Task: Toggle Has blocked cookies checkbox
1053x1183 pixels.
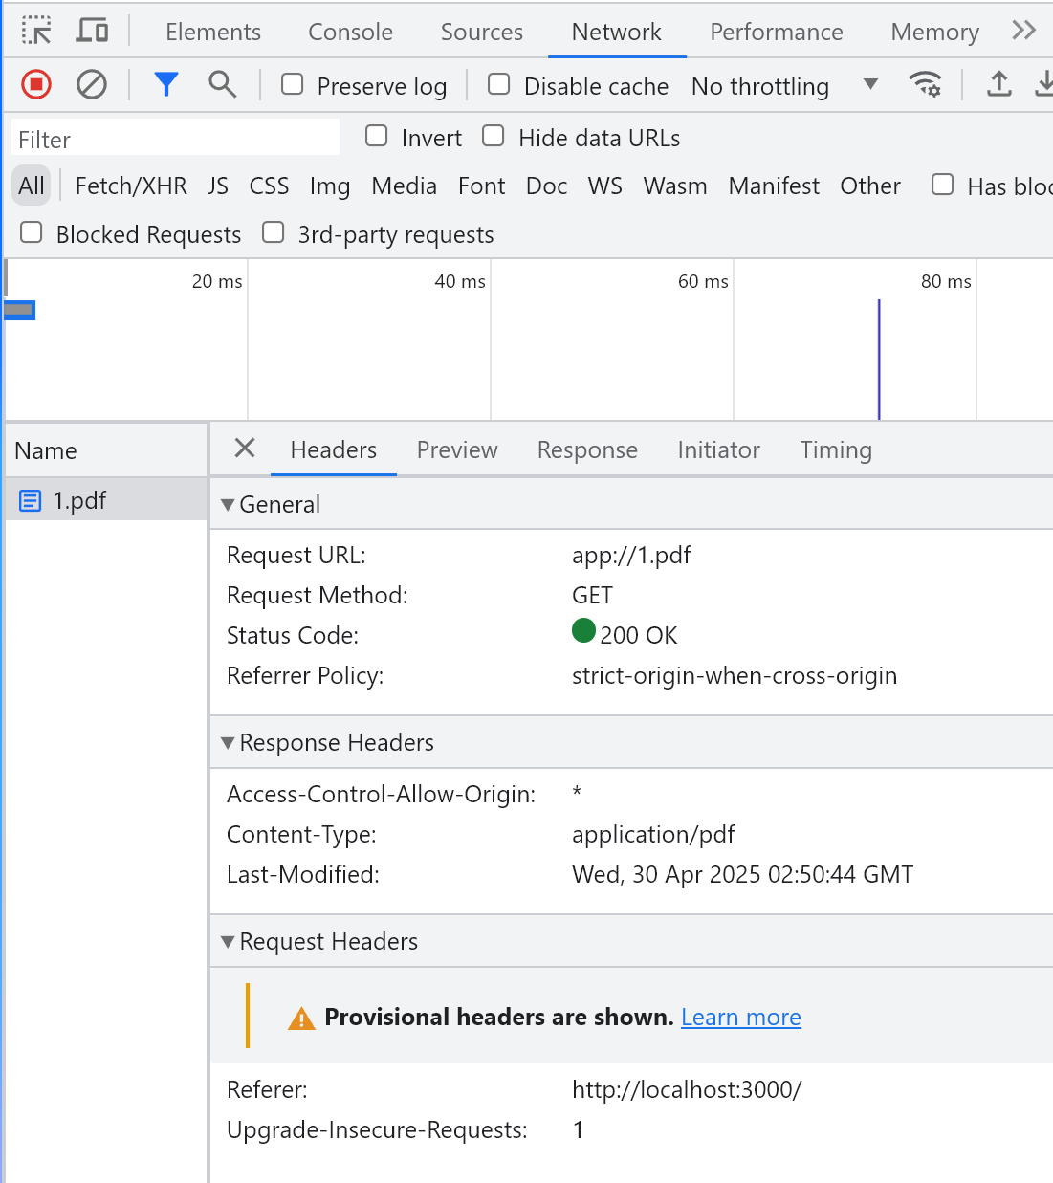Action: pos(943,184)
